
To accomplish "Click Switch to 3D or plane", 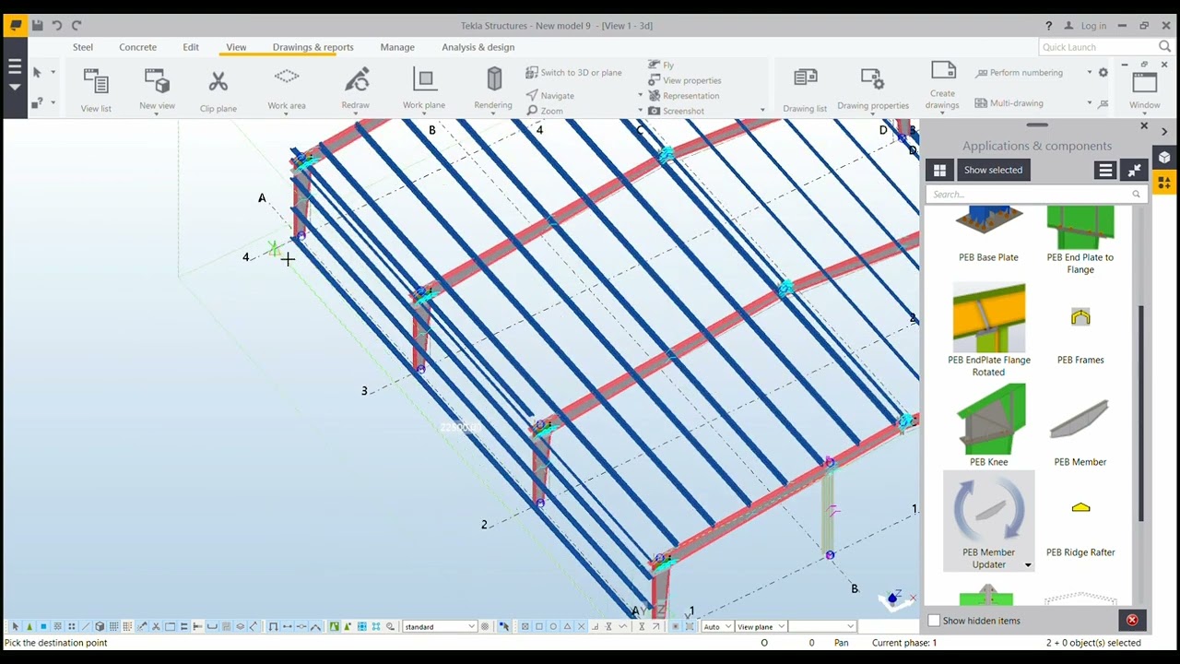I will pos(573,73).
